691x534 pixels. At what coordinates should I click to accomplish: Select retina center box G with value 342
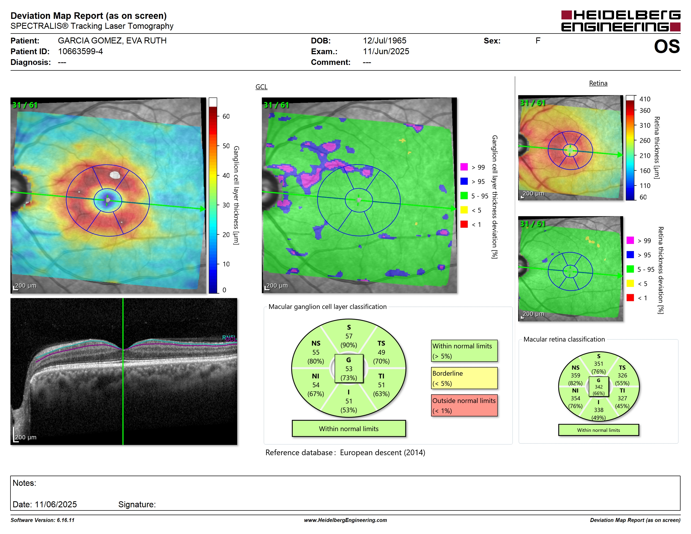tap(598, 387)
